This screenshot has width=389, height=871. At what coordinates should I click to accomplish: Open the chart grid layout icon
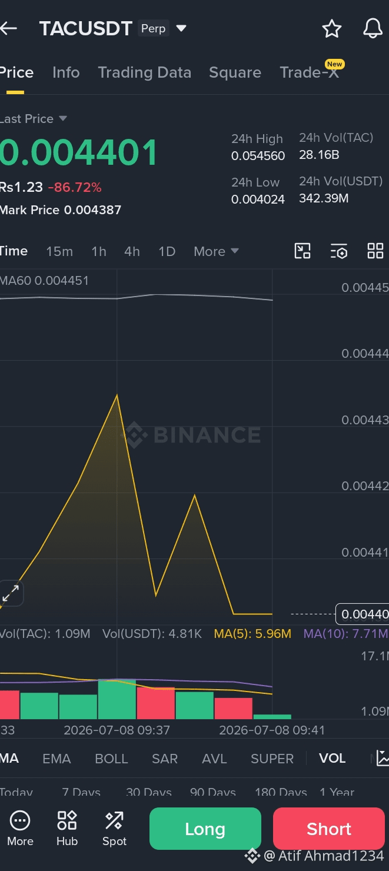point(375,251)
